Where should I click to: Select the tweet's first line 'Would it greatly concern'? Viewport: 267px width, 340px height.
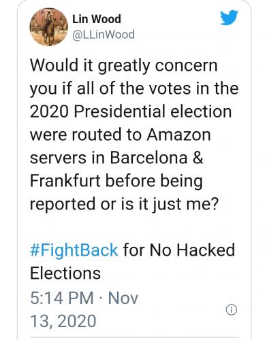(x=124, y=66)
